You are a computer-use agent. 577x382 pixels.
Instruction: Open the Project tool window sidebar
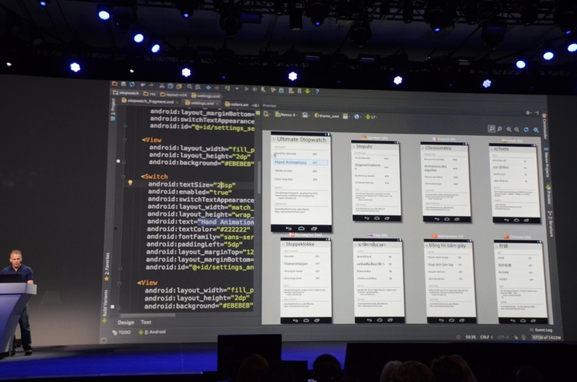113,108
